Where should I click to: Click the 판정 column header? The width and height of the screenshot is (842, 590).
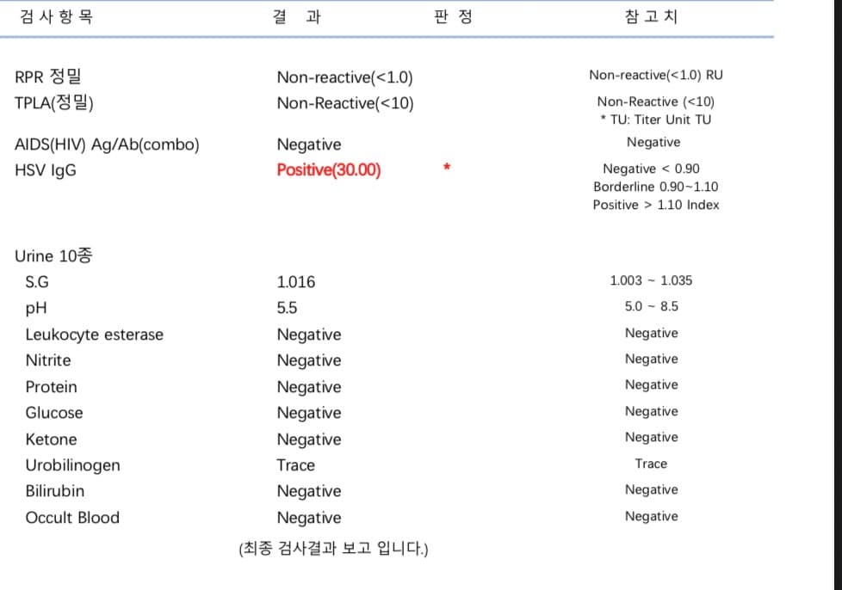(454, 16)
